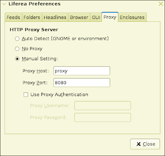Open the Folders tab
Viewport: 165px width, 156px height.
[32, 17]
